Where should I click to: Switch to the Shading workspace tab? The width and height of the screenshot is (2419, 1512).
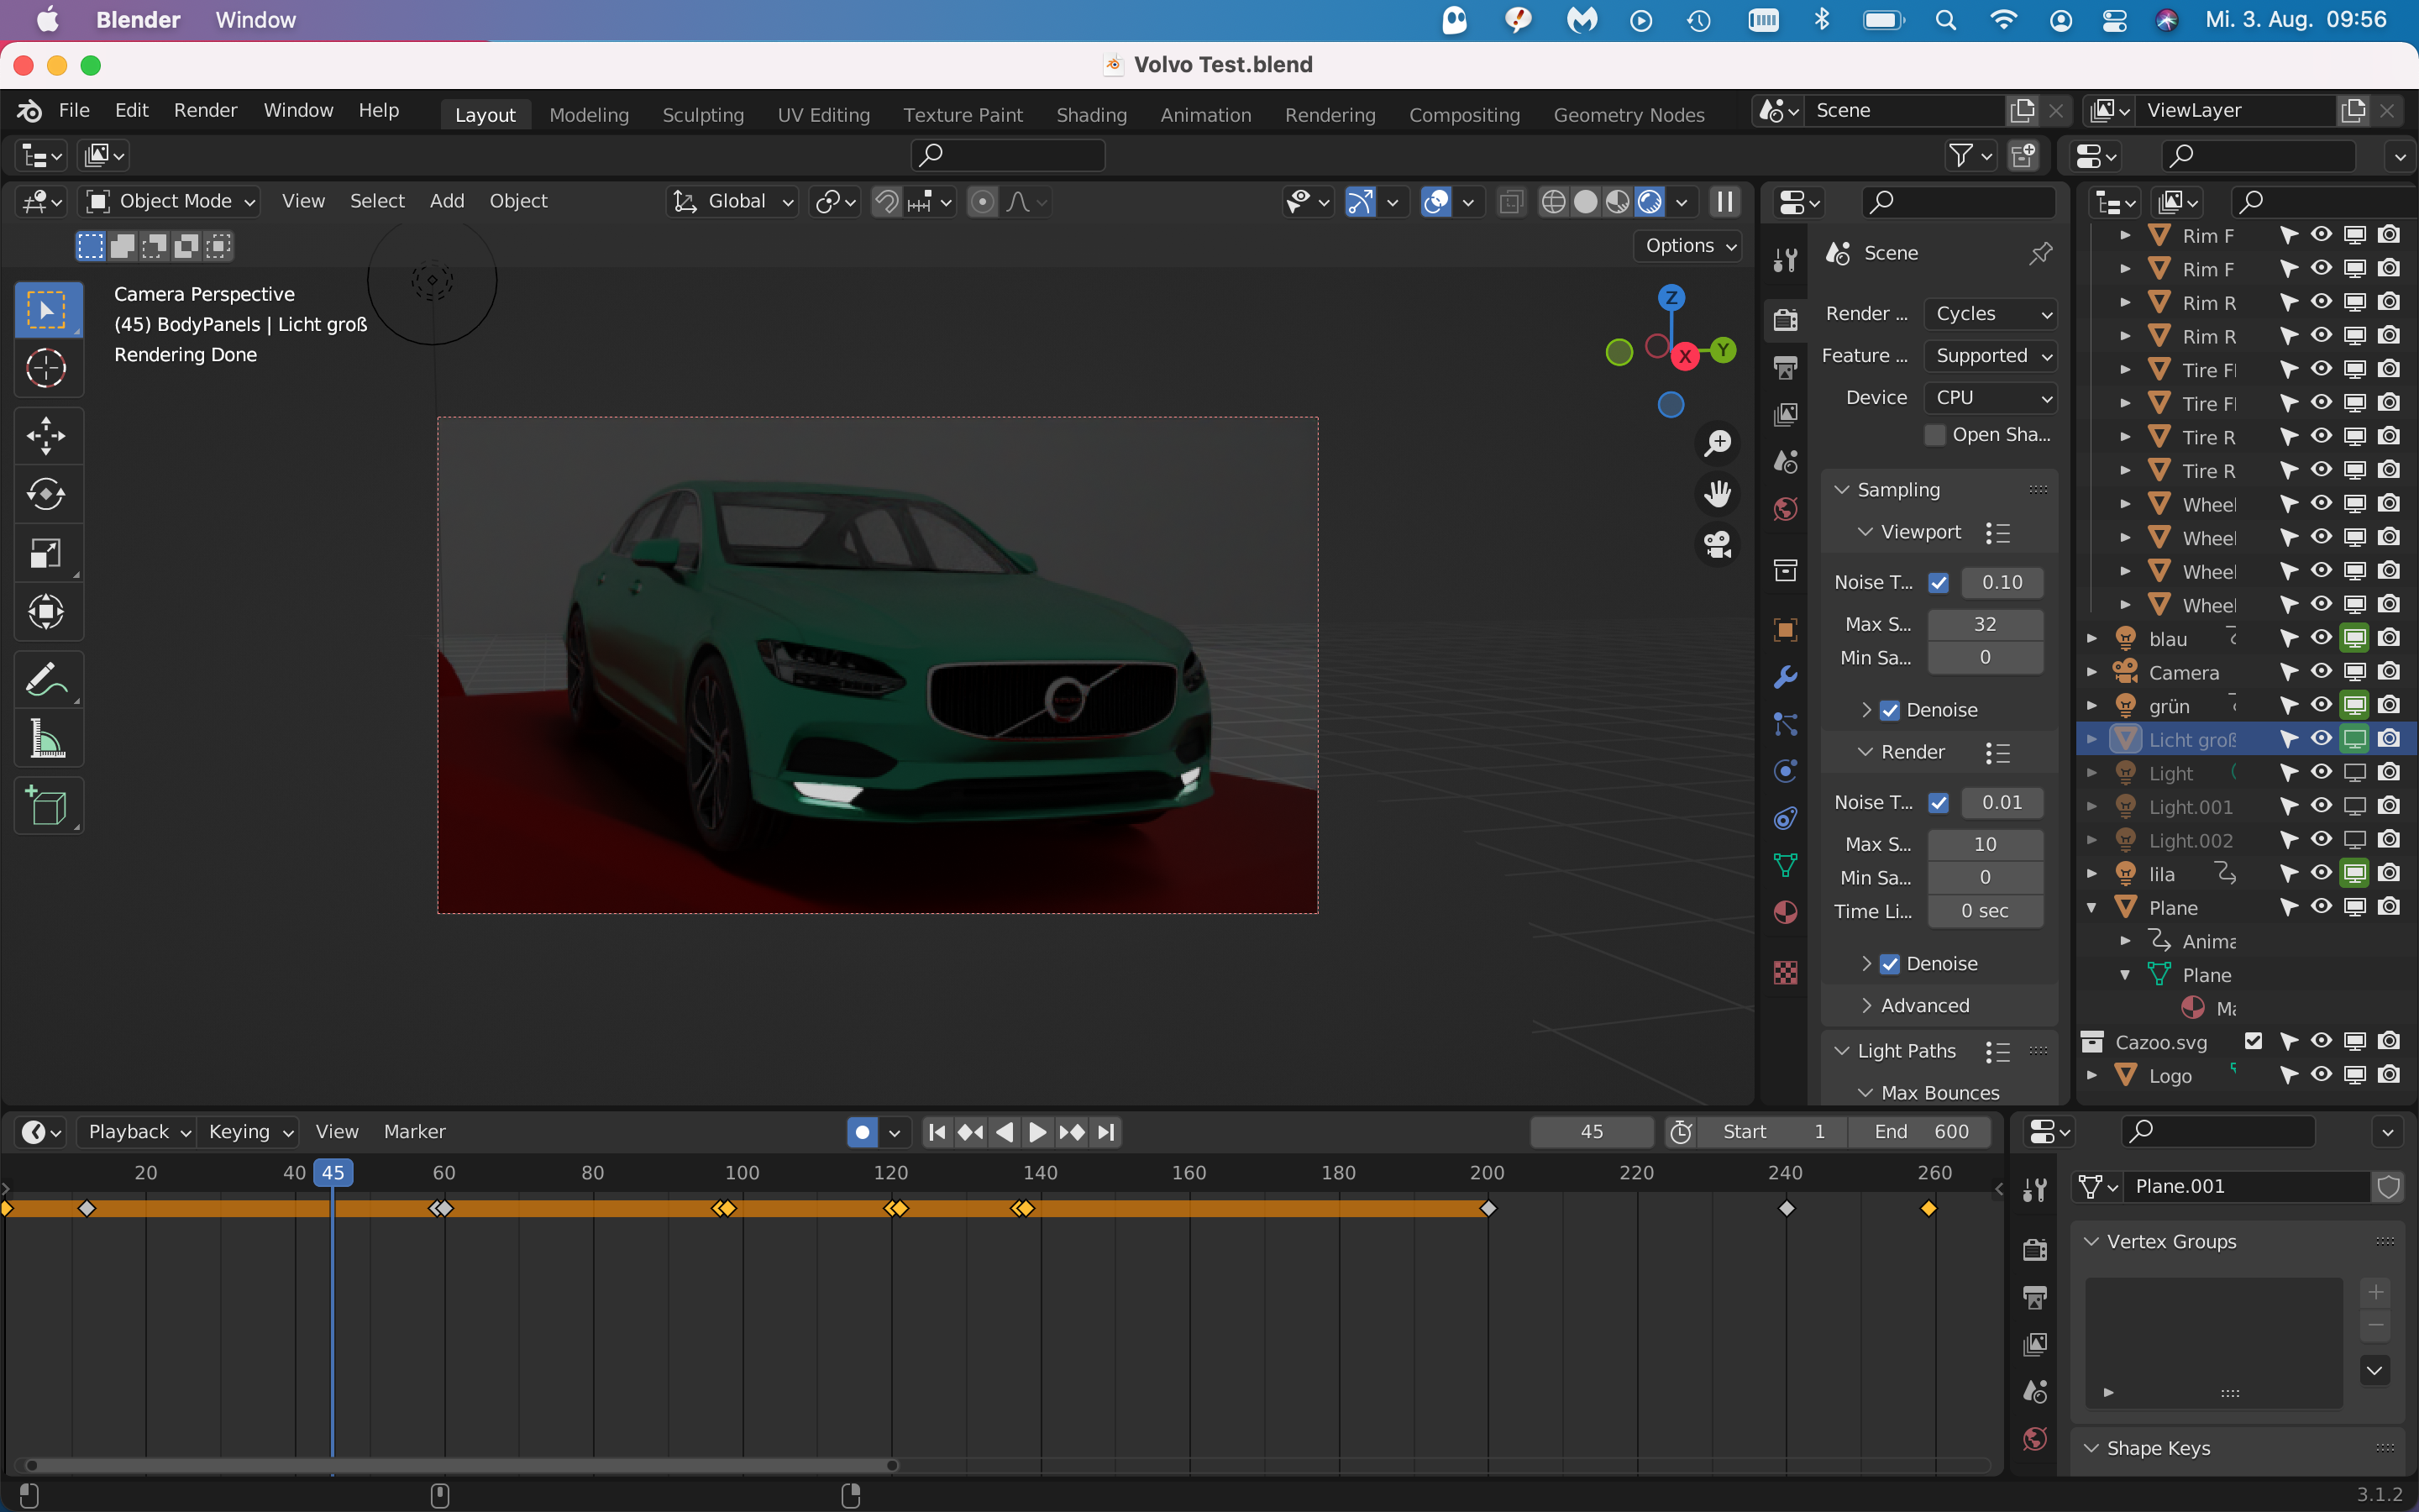(x=1090, y=115)
